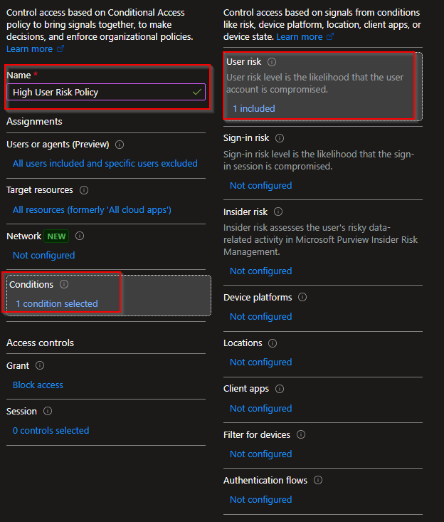Click info icon beside Conditions heading
The image size is (444, 522).
tap(64, 284)
